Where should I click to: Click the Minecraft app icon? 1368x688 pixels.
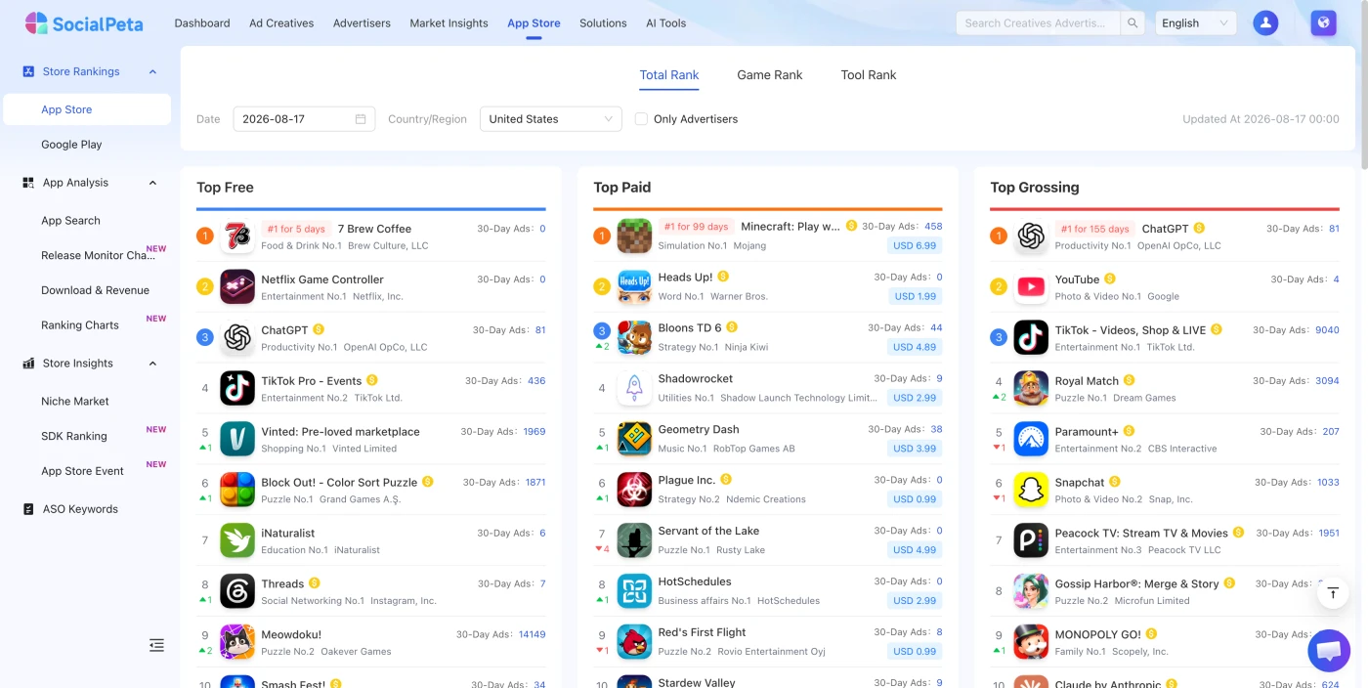point(634,236)
